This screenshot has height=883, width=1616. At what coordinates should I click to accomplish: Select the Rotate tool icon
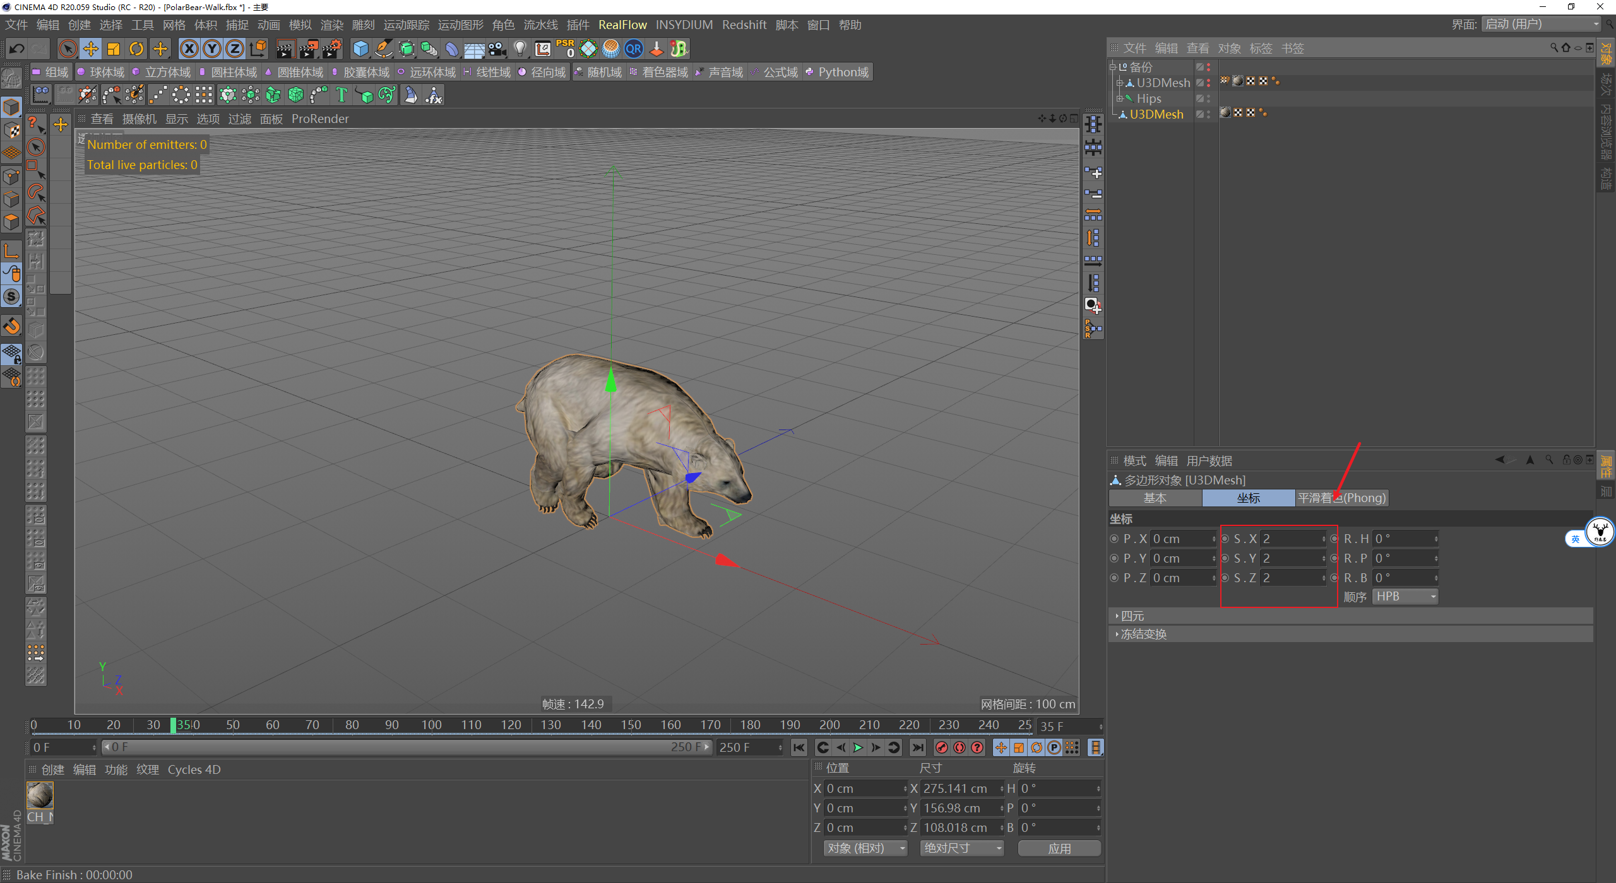tap(136, 49)
